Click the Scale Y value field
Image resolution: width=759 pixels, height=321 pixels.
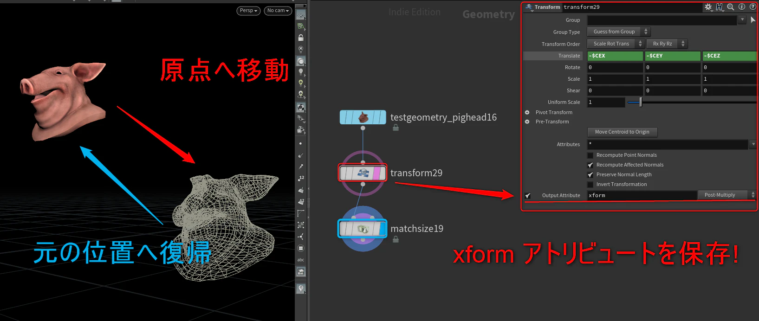coord(673,79)
